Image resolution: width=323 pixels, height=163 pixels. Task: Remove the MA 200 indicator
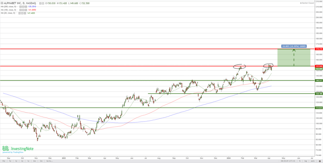point(26,7)
